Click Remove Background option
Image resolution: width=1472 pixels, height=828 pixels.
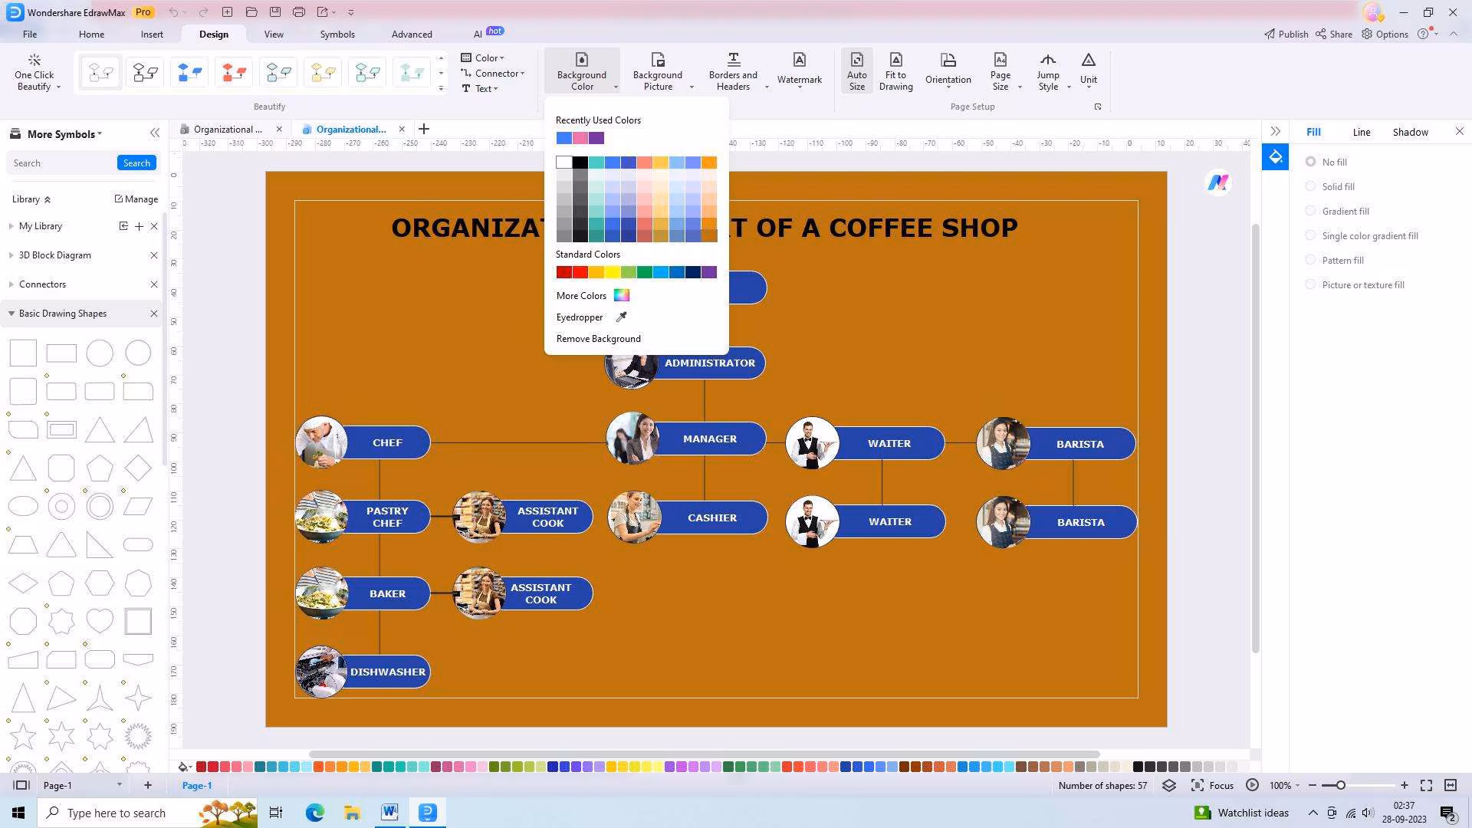(x=598, y=339)
